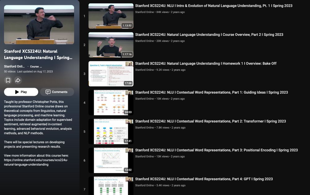Follow the online.stanford.edu course link
The image size is (310, 195).
[x=36, y=162]
